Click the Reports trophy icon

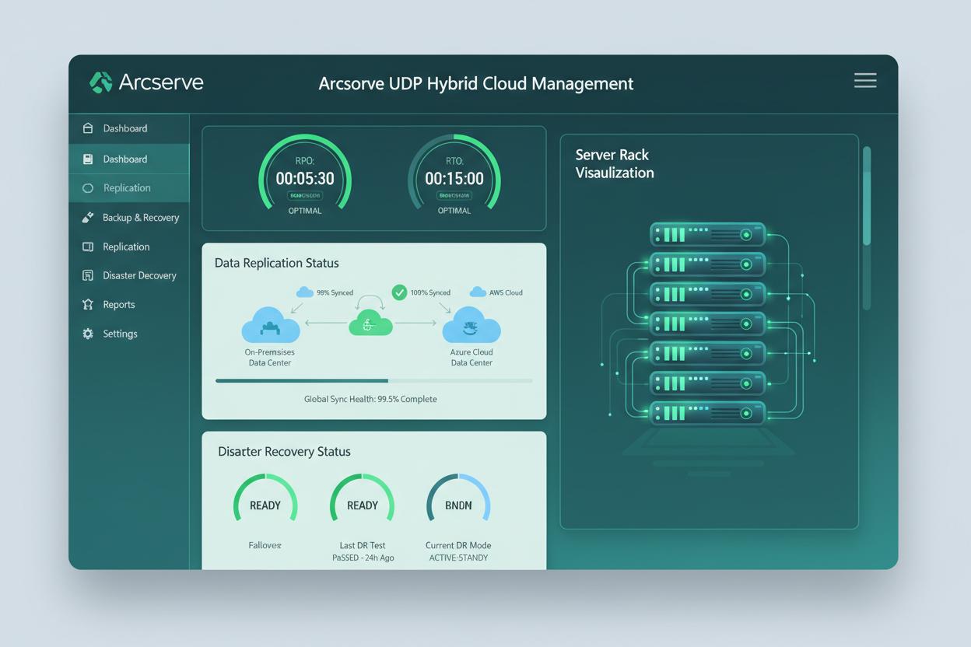click(x=88, y=305)
